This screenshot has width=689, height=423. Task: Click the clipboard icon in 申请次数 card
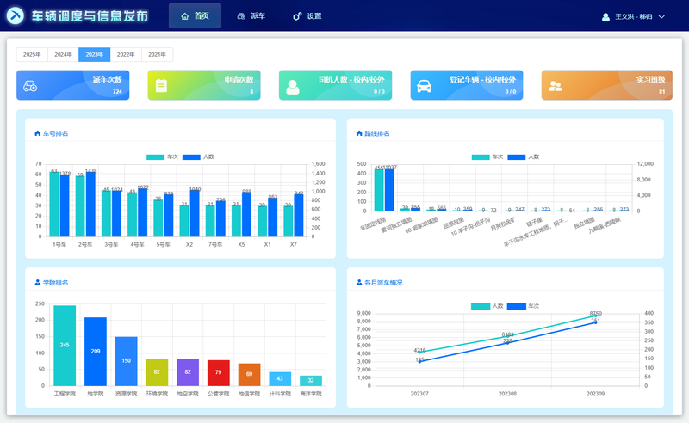point(161,86)
